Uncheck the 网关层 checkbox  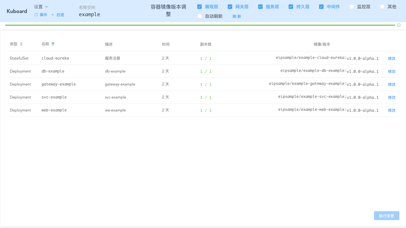230,7
